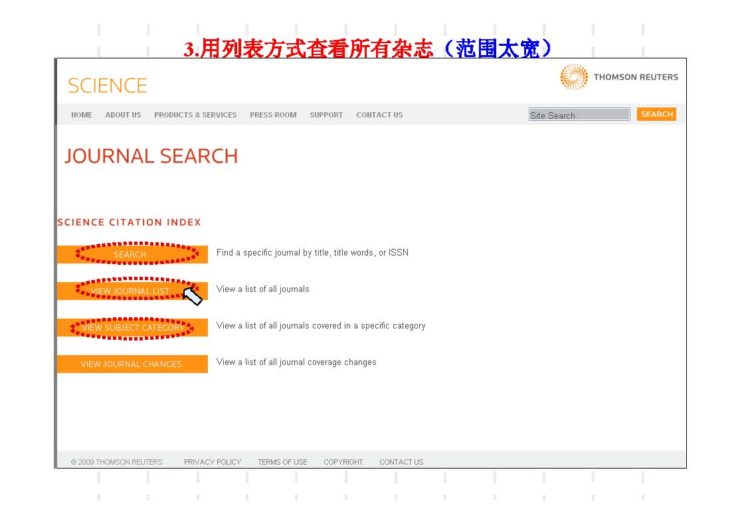Click the Thomson Reuters logo icon
746x527 pixels.
coord(574,77)
